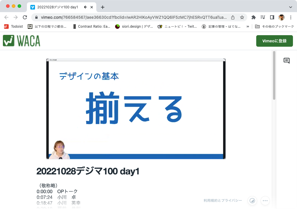This screenshot has width=297, height=209.
Task: Click the video title 20221028デジマ100 day1
Action: (88, 172)
